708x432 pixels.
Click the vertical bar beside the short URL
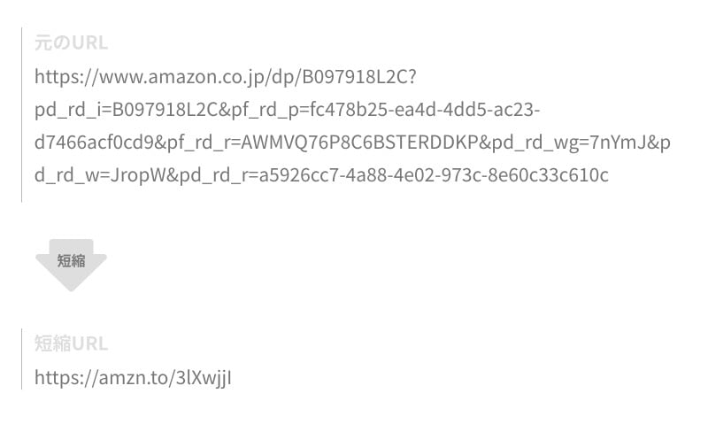coord(22,359)
